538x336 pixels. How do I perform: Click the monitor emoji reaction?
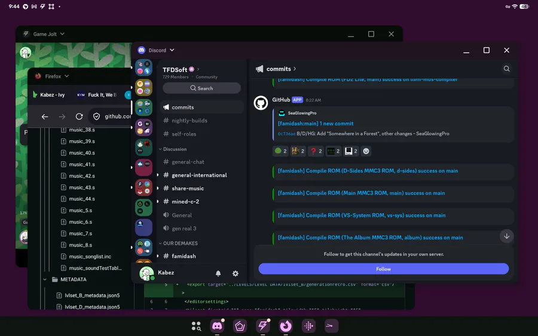[351, 151]
